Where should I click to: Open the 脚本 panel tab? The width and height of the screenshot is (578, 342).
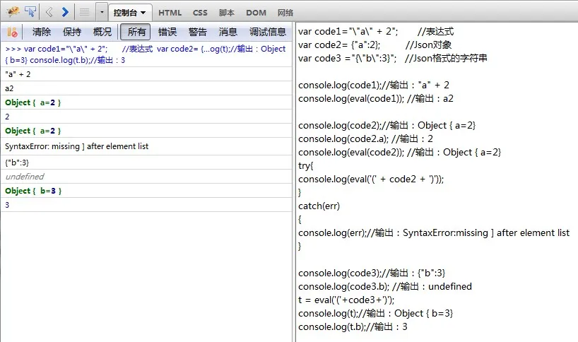tap(227, 13)
